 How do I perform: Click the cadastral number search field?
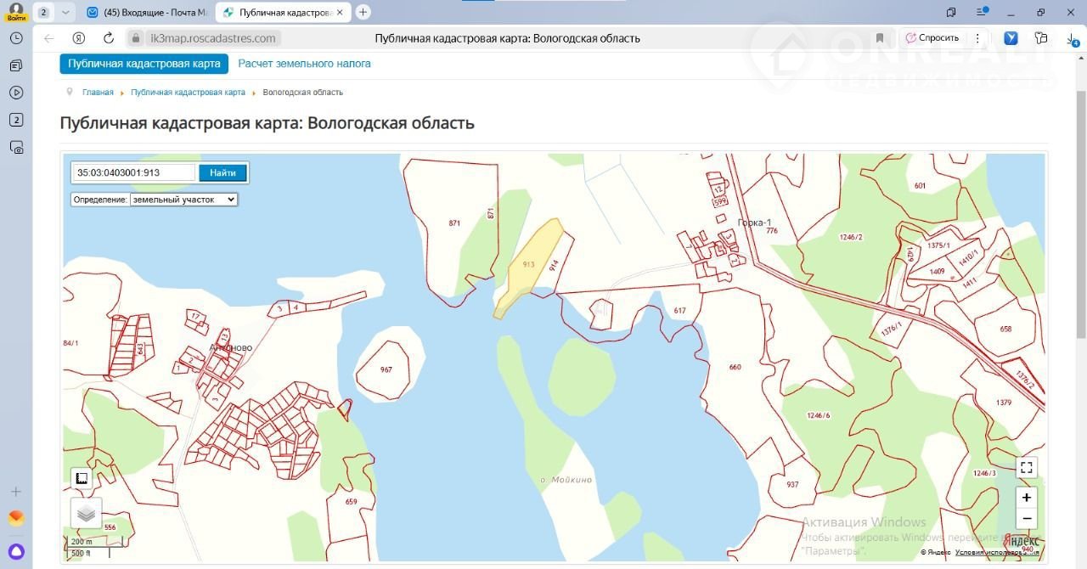coord(134,172)
